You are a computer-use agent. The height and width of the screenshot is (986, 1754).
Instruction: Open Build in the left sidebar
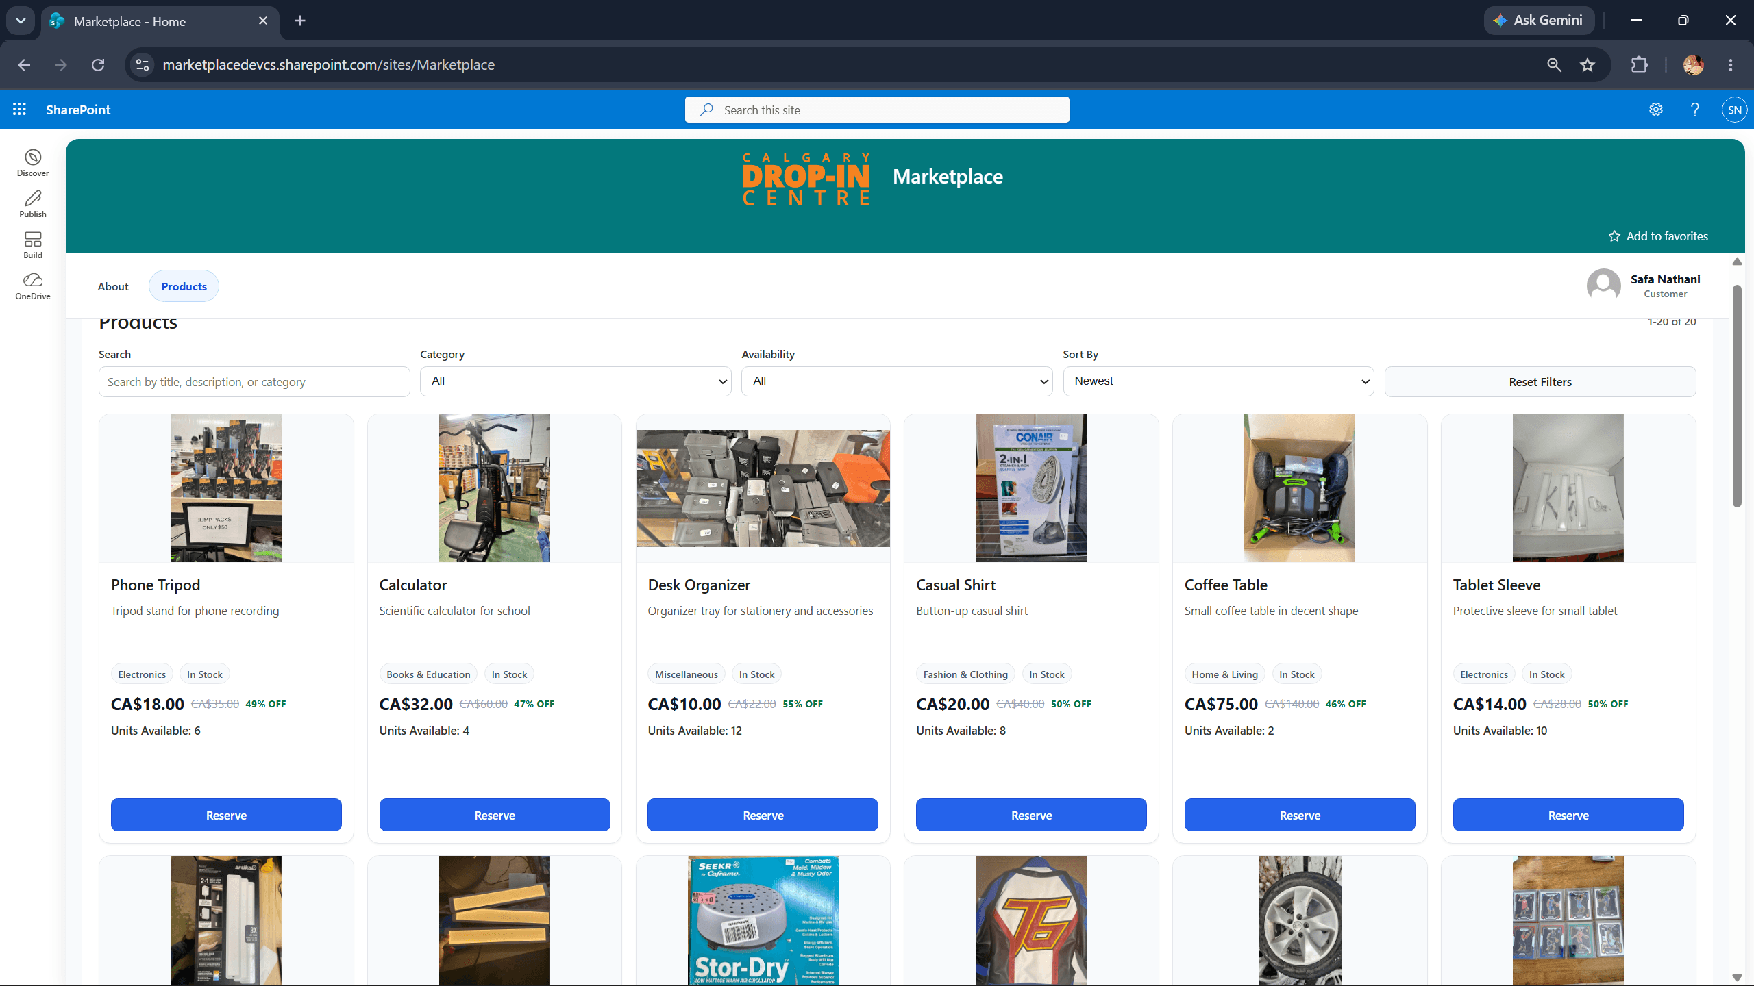click(x=33, y=245)
